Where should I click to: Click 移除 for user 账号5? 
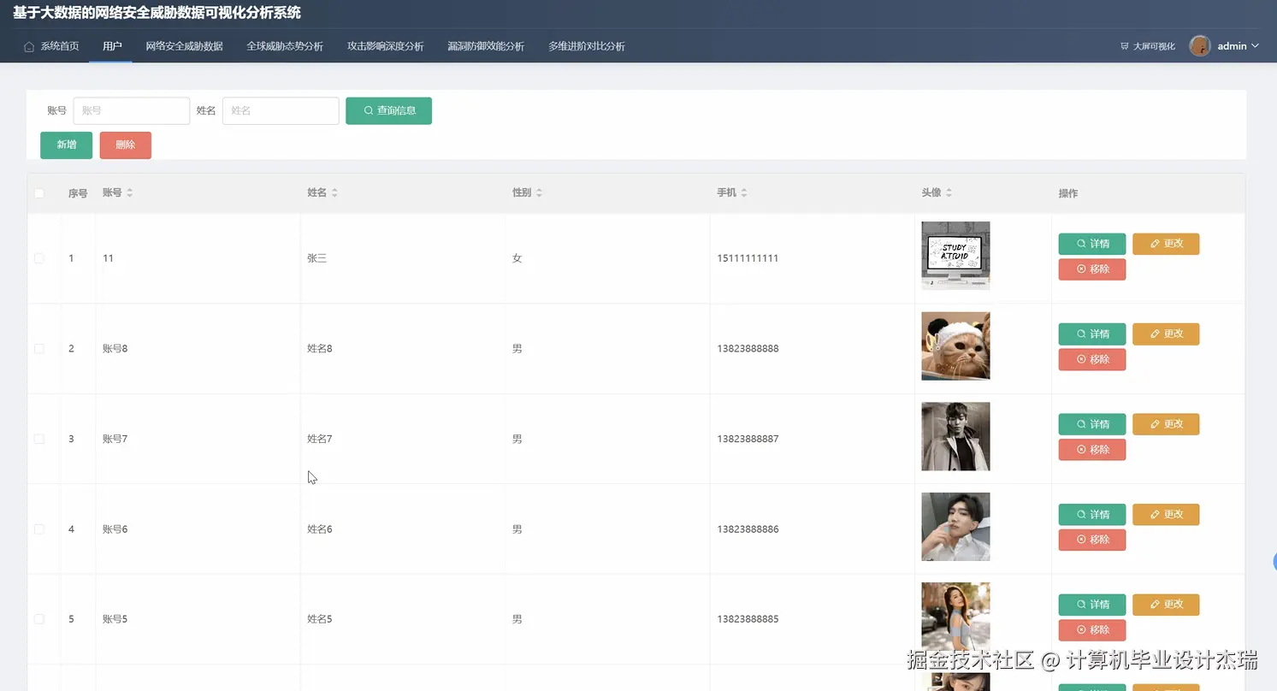click(x=1092, y=630)
